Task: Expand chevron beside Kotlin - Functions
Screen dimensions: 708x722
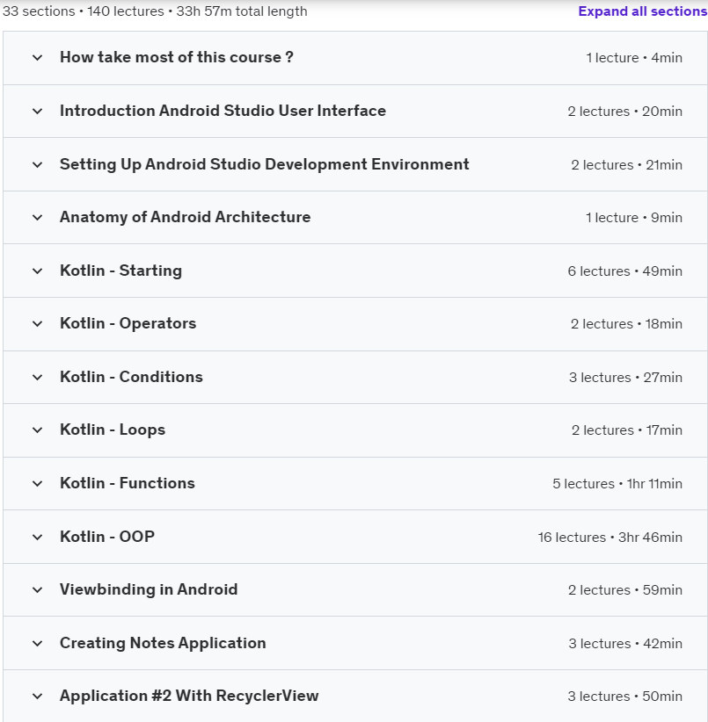Action: pos(37,484)
